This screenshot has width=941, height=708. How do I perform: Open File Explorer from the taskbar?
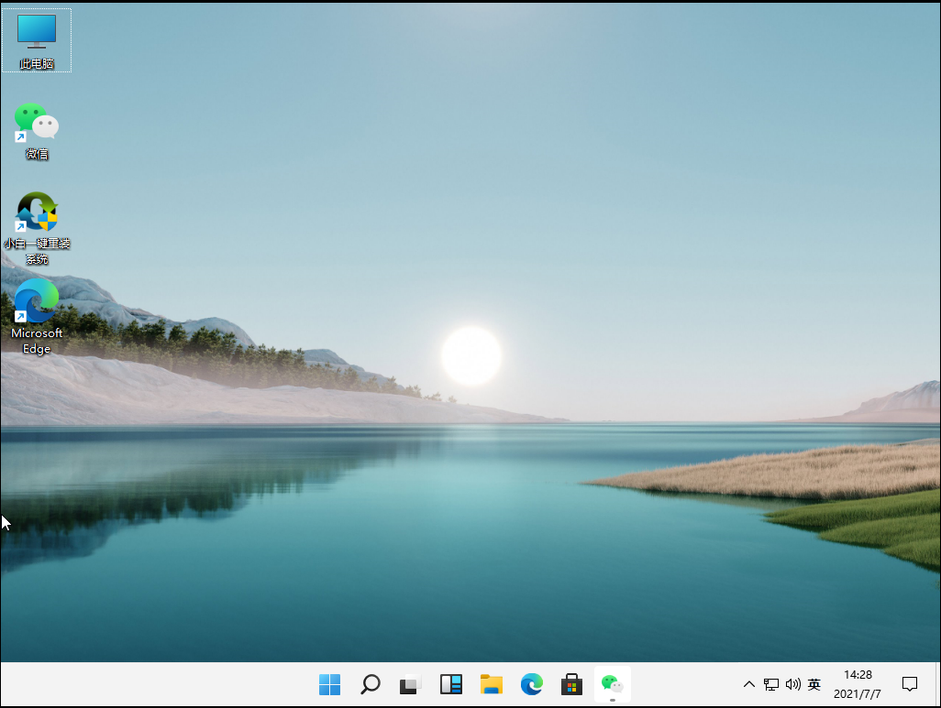491,683
